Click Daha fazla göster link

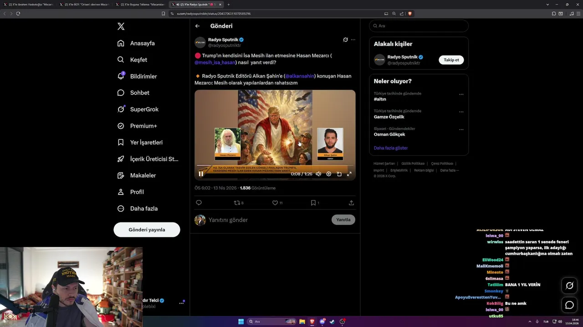click(x=391, y=148)
